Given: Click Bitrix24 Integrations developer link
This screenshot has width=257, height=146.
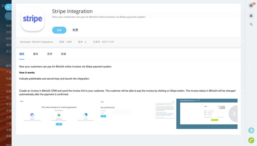Looking at the screenshot, I should pos(43,42).
